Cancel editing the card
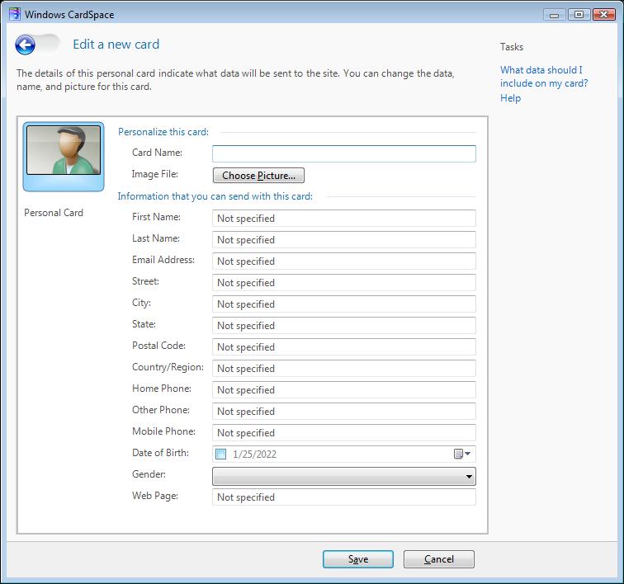624x584 pixels. (x=439, y=559)
